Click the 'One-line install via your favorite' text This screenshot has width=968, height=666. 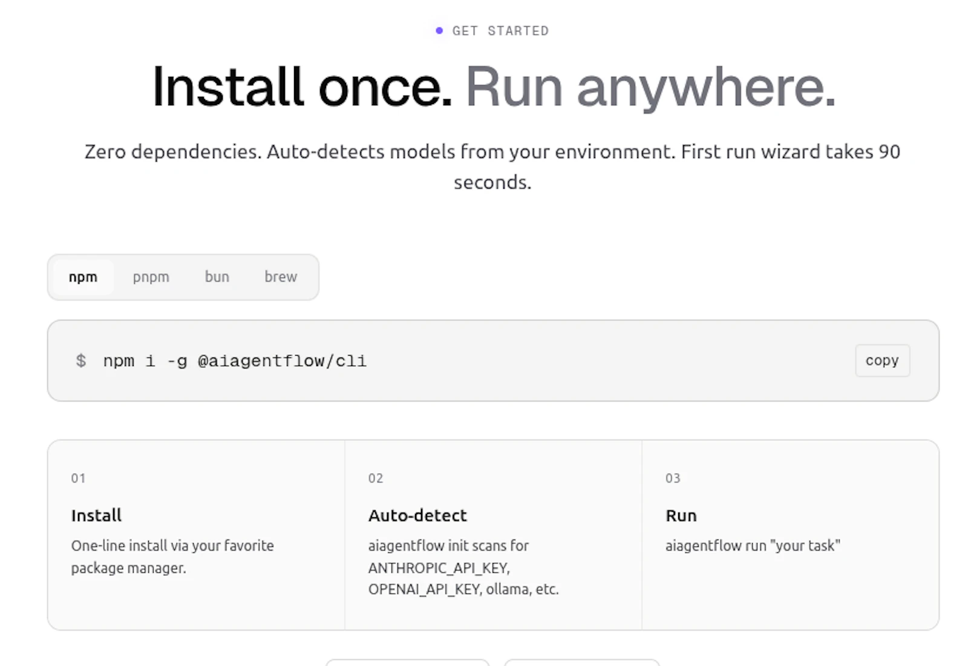point(172,546)
